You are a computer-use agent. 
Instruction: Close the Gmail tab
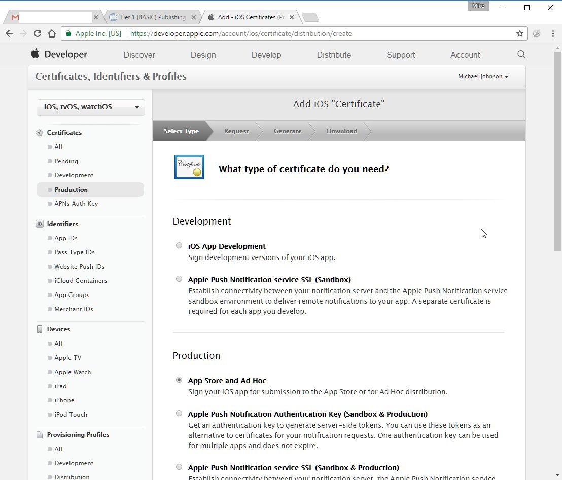pyautogui.click(x=96, y=17)
